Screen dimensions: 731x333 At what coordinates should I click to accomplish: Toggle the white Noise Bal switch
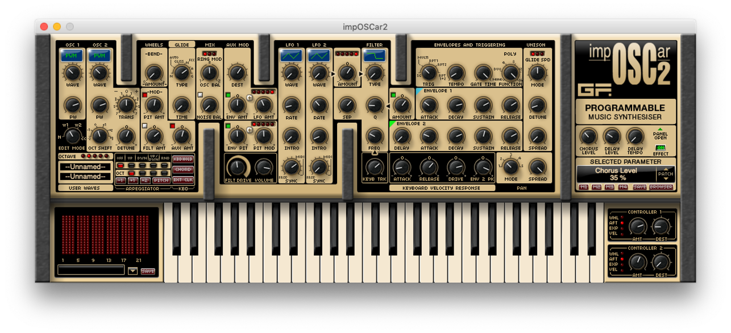pyautogui.click(x=200, y=95)
